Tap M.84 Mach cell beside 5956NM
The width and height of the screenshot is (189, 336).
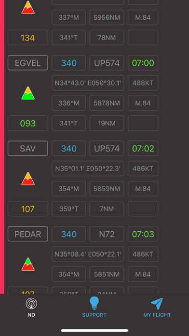click(x=143, y=17)
